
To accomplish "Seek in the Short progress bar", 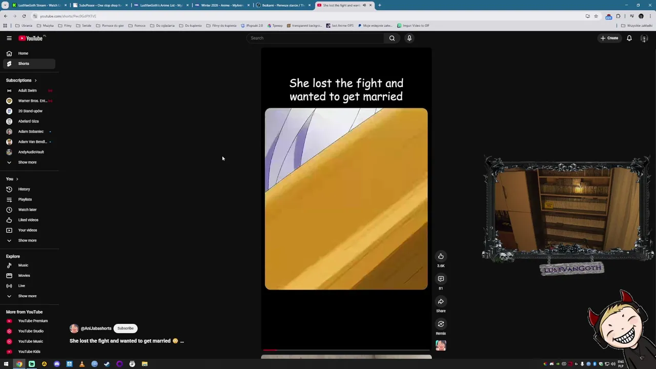I will point(346,350).
